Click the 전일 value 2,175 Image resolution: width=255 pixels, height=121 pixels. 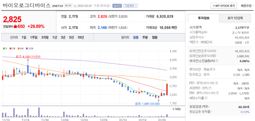[x=73, y=16]
